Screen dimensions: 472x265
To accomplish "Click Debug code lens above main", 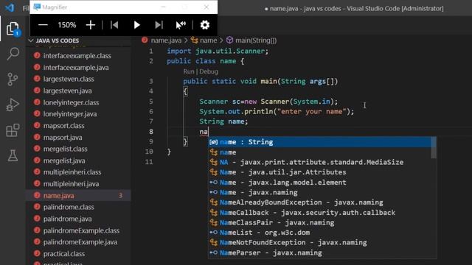I will pos(209,71).
